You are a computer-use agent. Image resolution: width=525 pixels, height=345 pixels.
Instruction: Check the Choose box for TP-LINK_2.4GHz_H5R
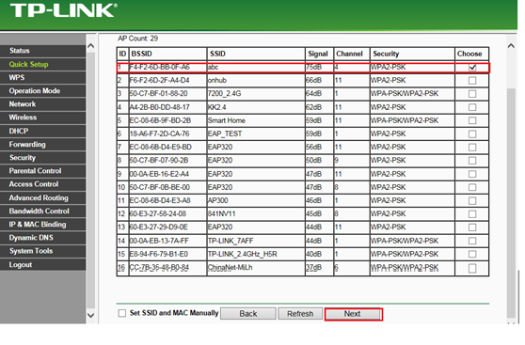tap(472, 254)
